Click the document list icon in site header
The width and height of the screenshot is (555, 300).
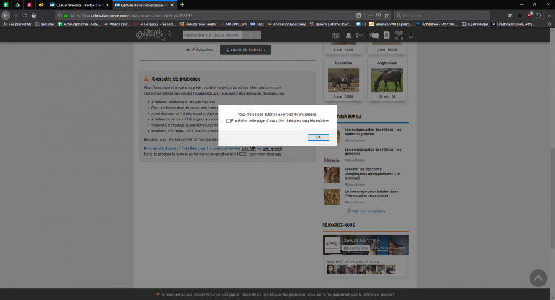coord(386,36)
